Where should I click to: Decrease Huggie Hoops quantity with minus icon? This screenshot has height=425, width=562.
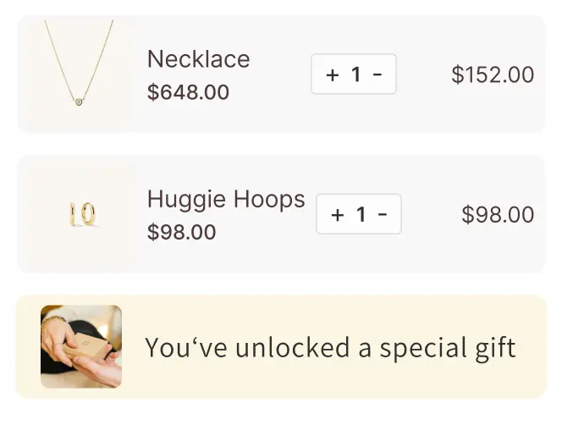pos(383,214)
